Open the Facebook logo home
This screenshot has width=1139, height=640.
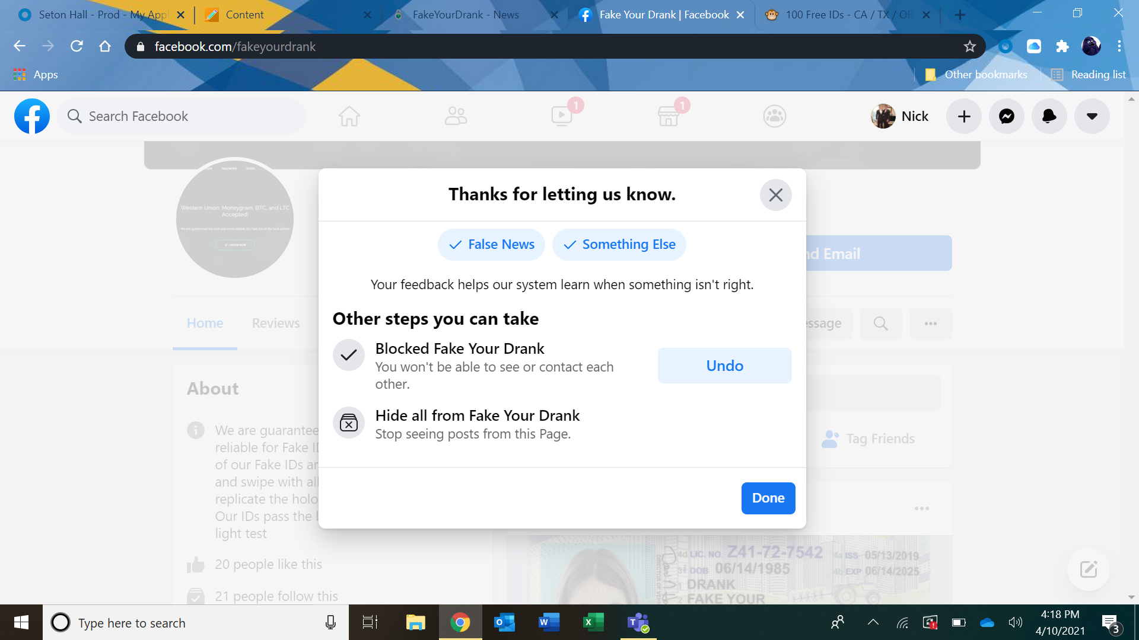click(32, 116)
